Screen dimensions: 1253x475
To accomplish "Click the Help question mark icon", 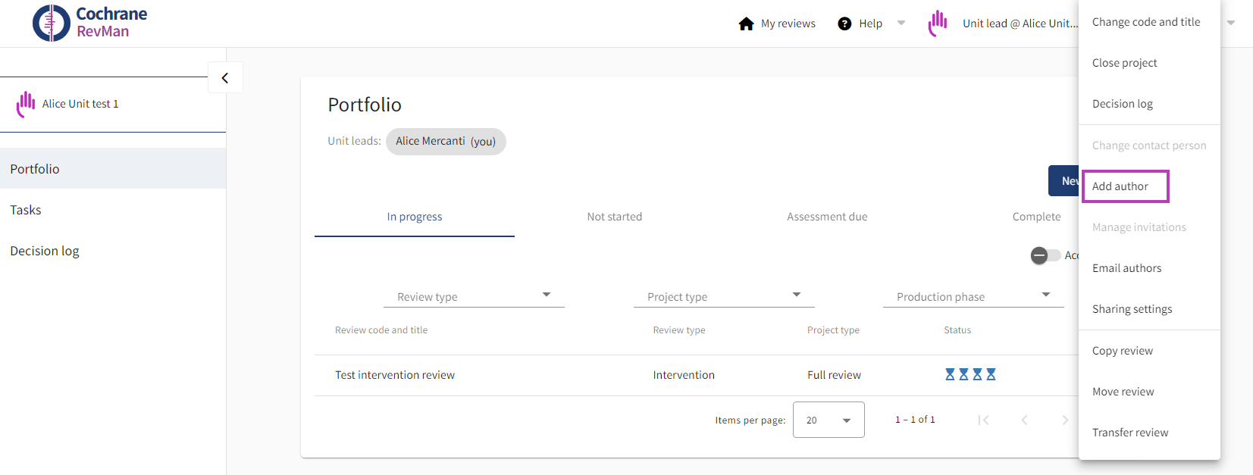I will 844,23.
